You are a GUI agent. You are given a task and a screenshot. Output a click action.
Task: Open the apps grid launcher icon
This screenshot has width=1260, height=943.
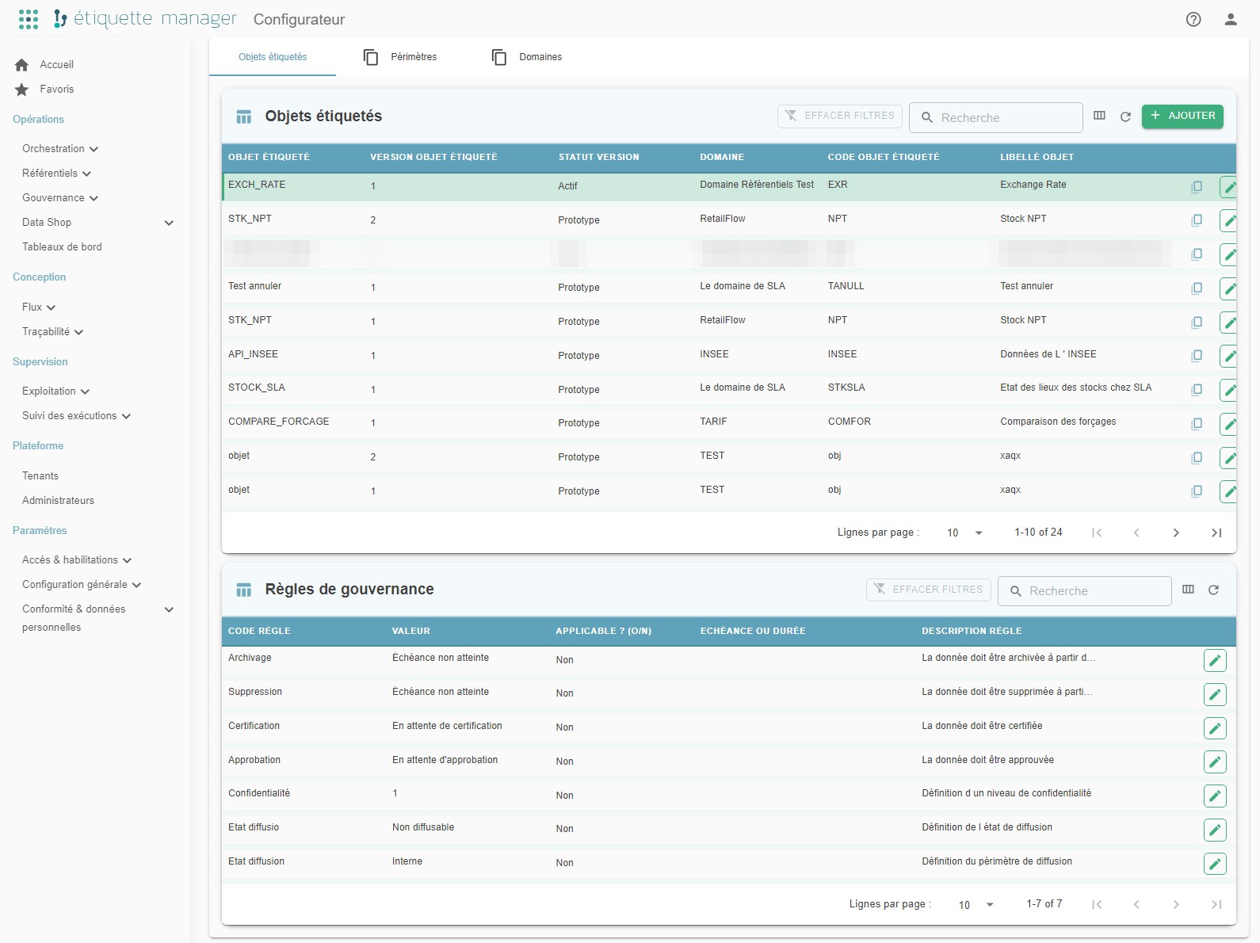click(x=29, y=19)
